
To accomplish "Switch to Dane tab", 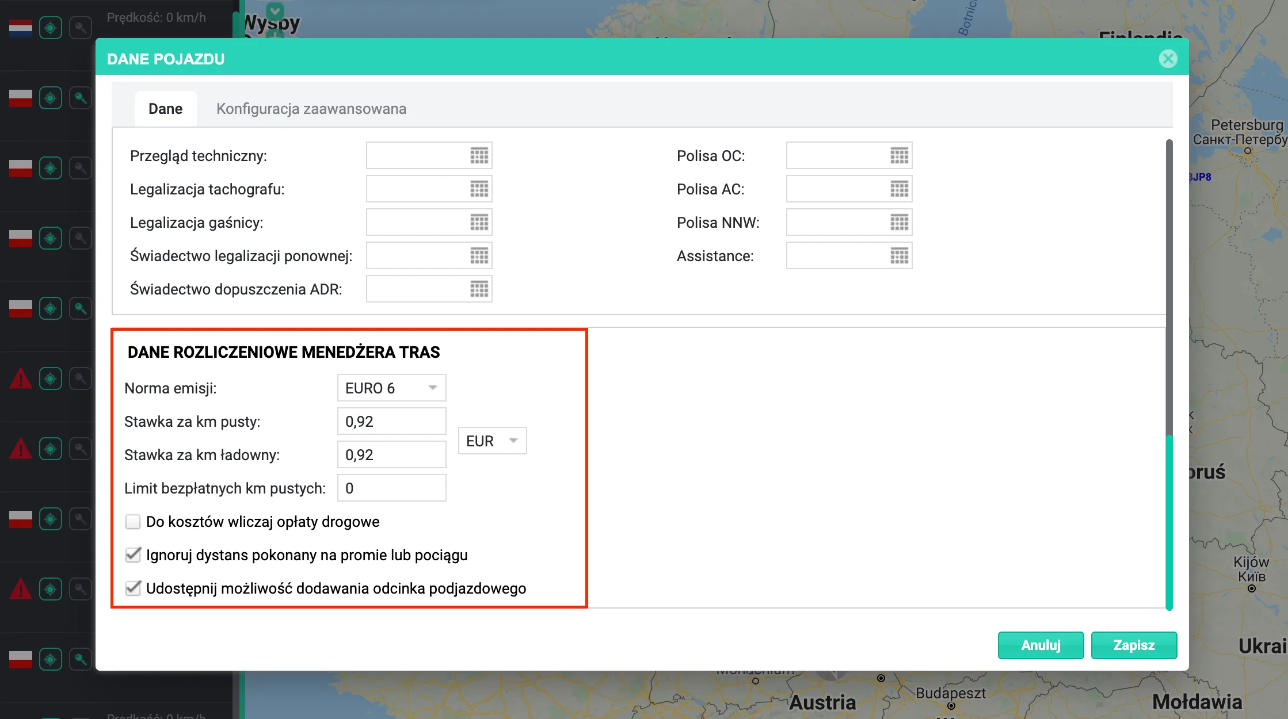I will point(165,109).
